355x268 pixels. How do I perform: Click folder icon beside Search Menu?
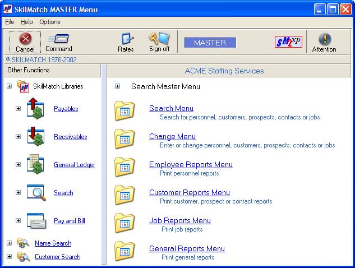pos(125,110)
